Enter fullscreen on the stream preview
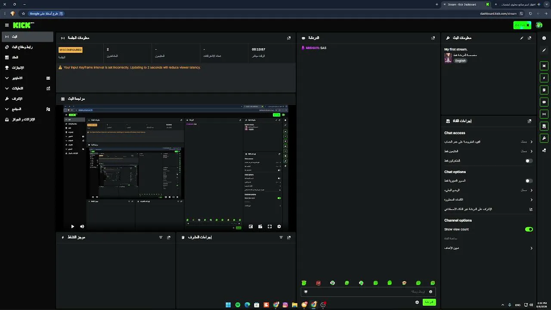This screenshot has height=310, width=551. coord(269,226)
